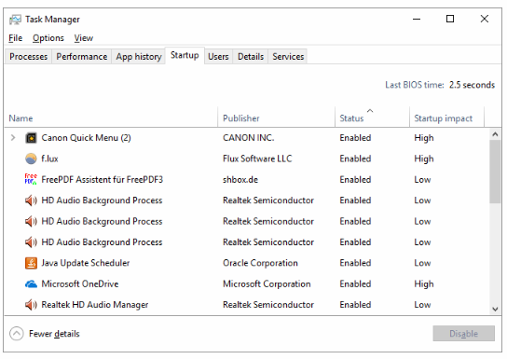Image resolution: width=507 pixels, height=359 pixels.
Task: Expand the Canon Quick Menu group
Action: pyautogui.click(x=13, y=138)
